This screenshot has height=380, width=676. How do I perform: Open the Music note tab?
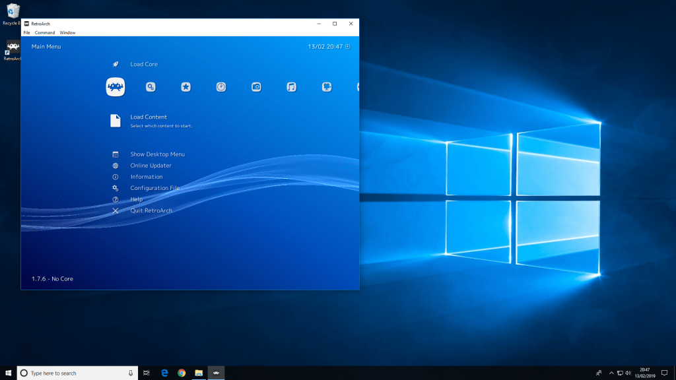click(x=291, y=87)
